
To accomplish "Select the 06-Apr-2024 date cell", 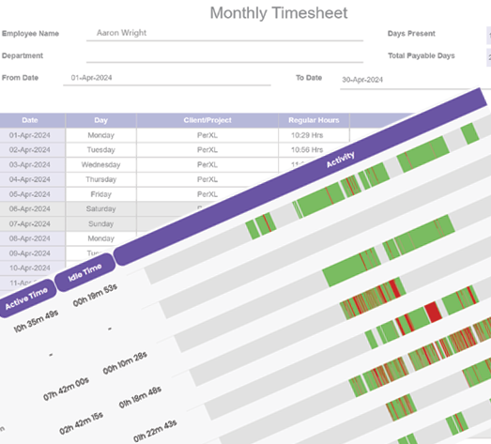I will (32, 208).
